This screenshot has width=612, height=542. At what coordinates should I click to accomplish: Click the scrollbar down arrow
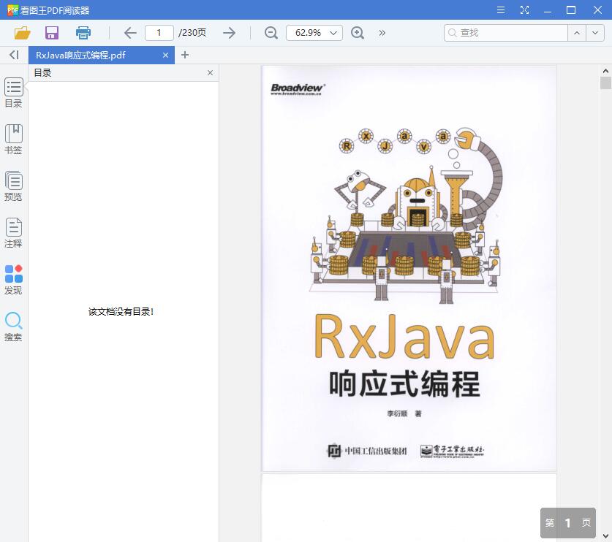[605, 536]
